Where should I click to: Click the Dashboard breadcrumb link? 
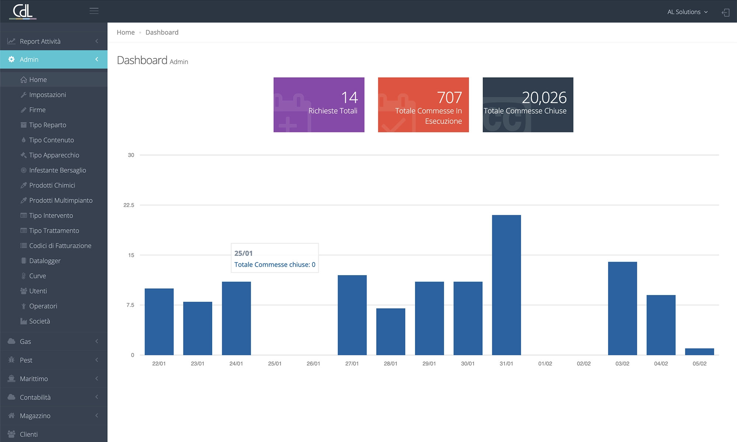tap(162, 32)
